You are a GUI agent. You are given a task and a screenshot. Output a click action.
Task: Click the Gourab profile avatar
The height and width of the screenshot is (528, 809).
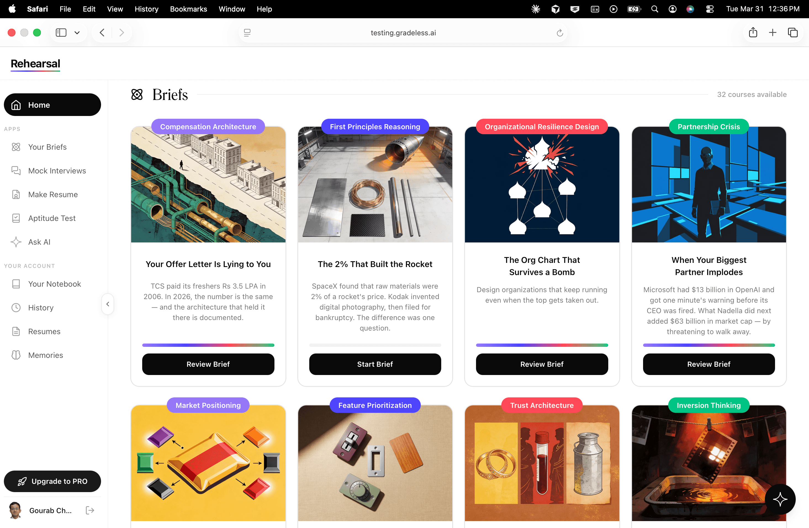tap(15, 510)
